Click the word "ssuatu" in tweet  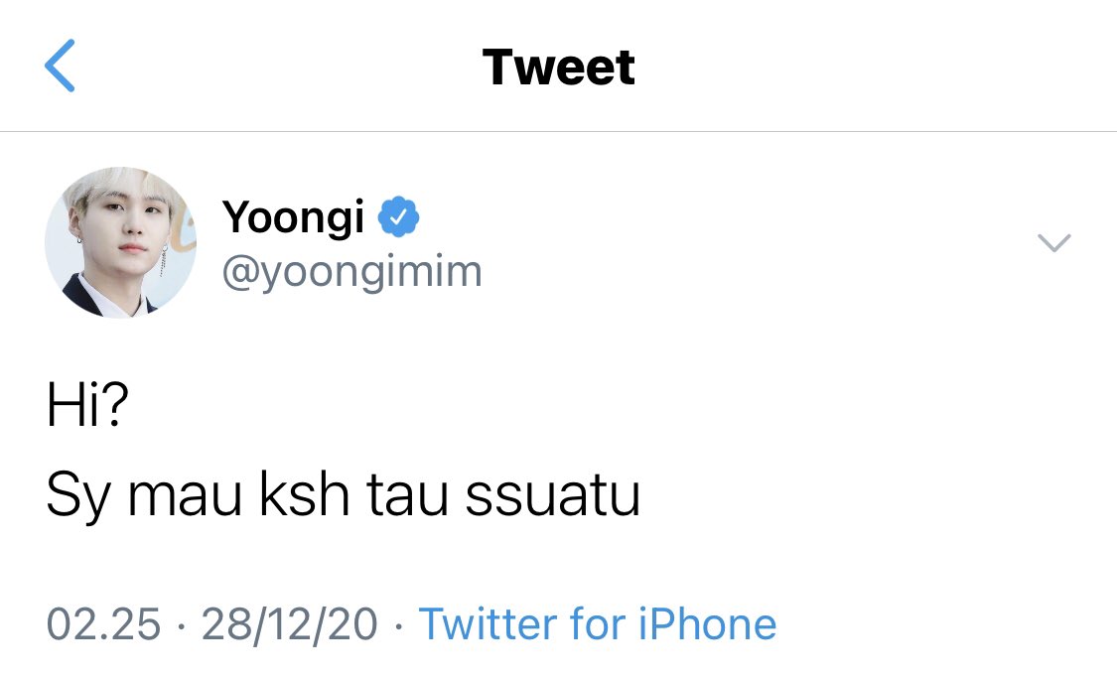click(x=553, y=495)
